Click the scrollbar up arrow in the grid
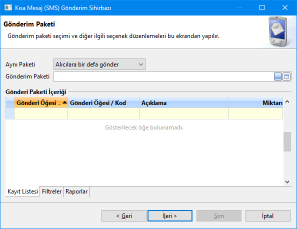The height and width of the screenshot is (229, 297). click(x=287, y=101)
